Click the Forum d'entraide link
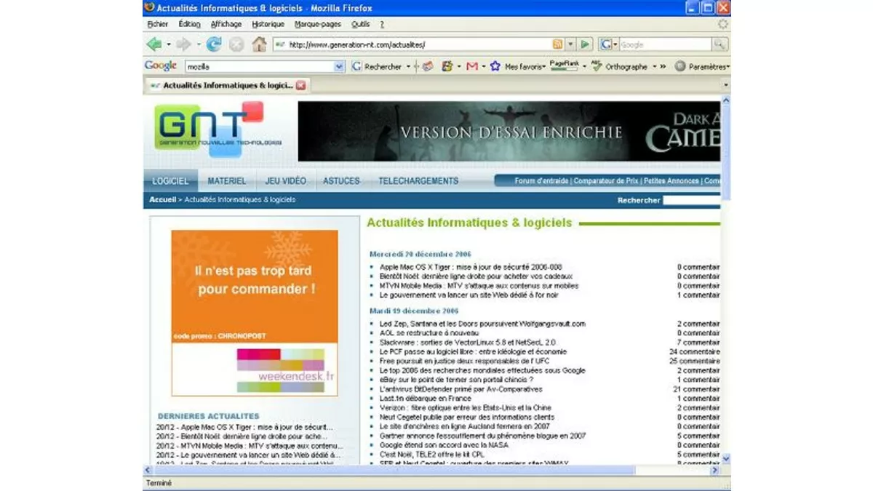The width and height of the screenshot is (873, 491). 542,181
